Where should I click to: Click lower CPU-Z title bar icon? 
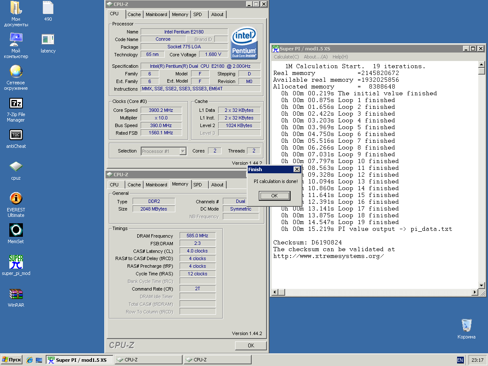click(110, 174)
